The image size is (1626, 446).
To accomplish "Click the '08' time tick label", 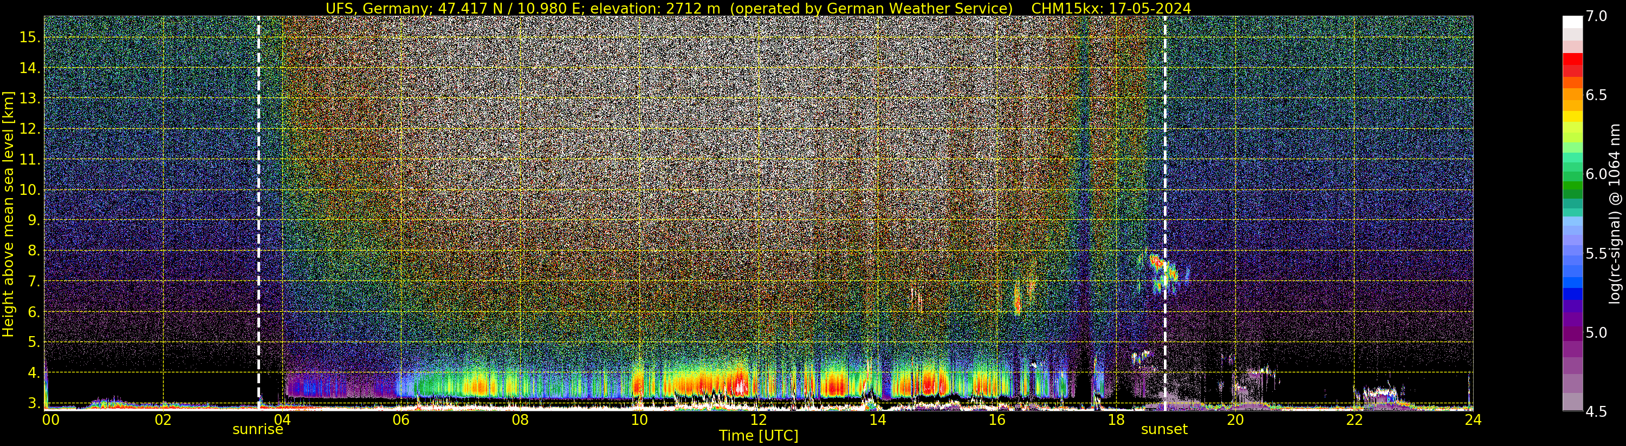I will [x=520, y=419].
